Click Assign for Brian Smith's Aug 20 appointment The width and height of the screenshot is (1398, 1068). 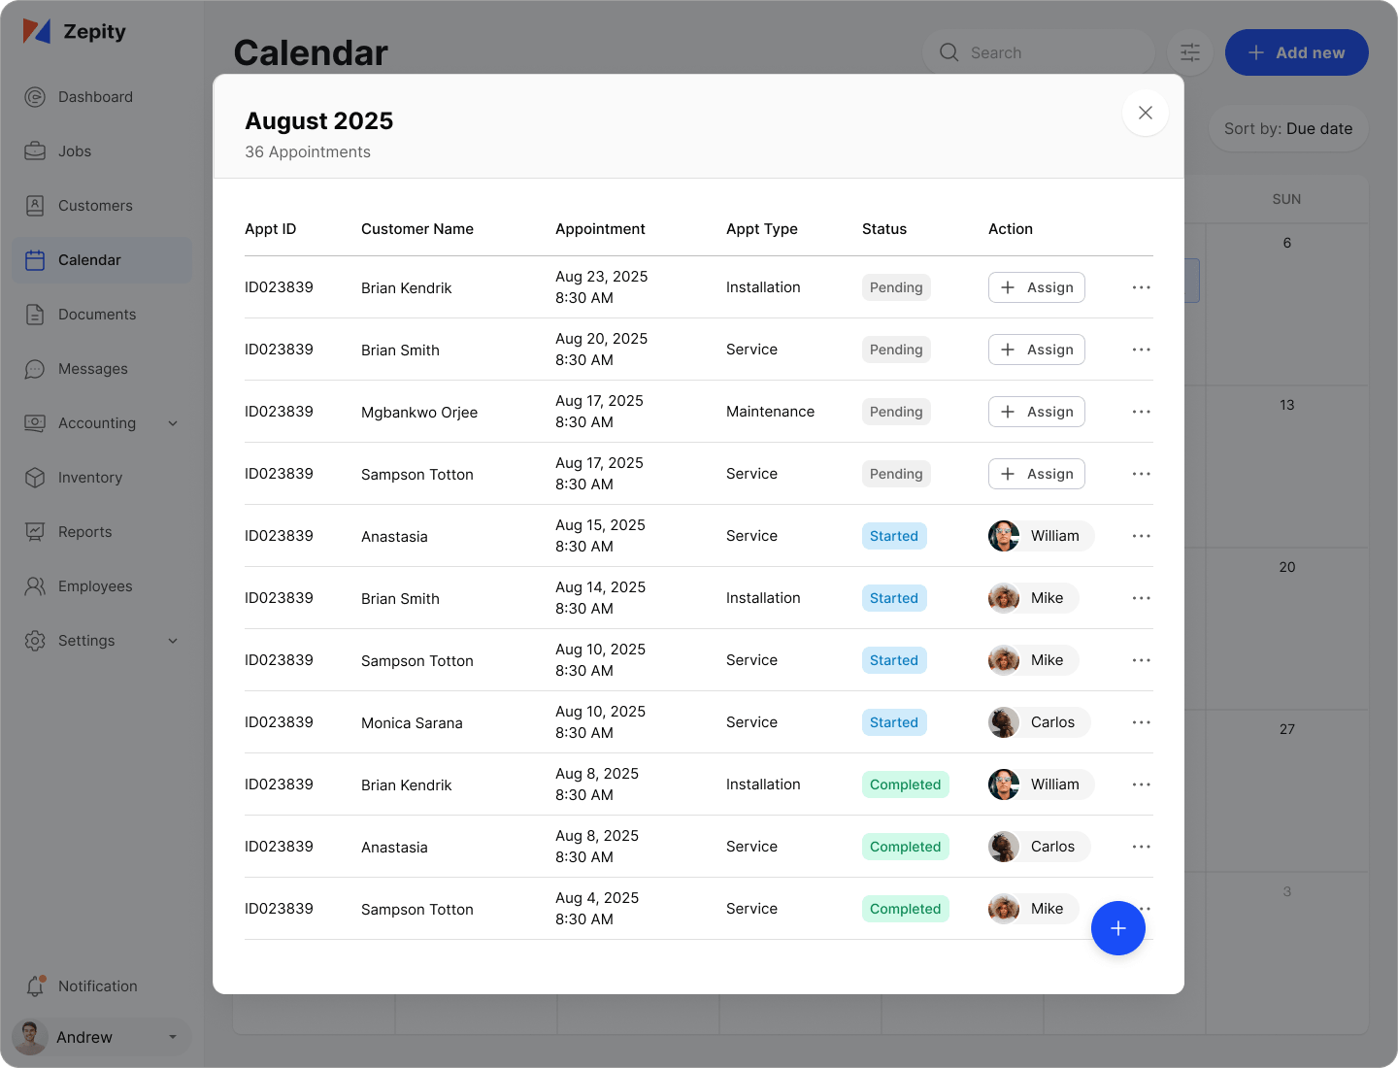[1036, 350]
